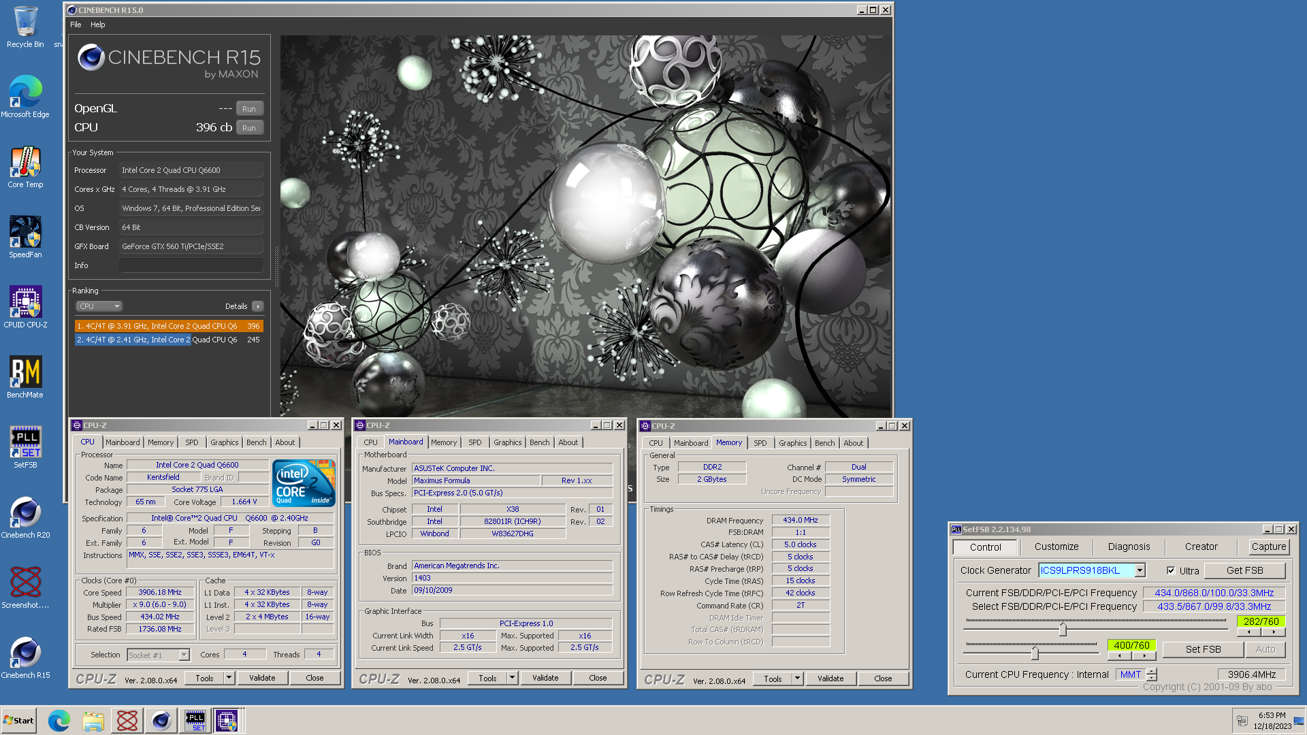Click left arrow under 400/760 value
Viewport: 1307px width, 735px height.
click(x=1119, y=656)
